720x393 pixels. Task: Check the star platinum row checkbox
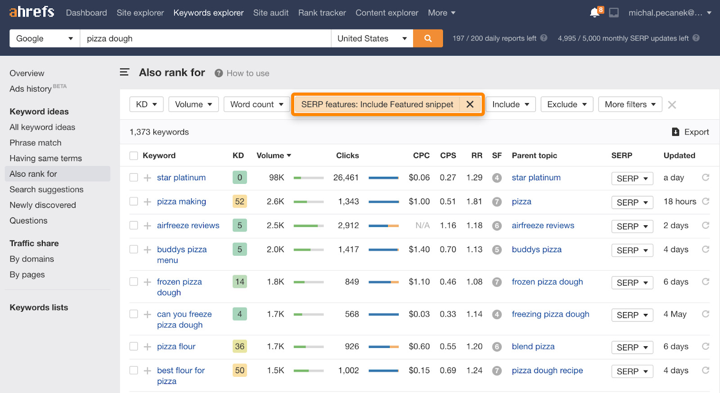pos(134,178)
